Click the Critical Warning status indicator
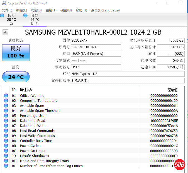 point(6,96)
